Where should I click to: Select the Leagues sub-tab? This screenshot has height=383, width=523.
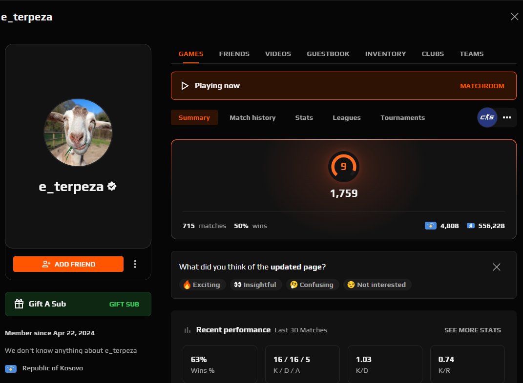click(x=347, y=117)
